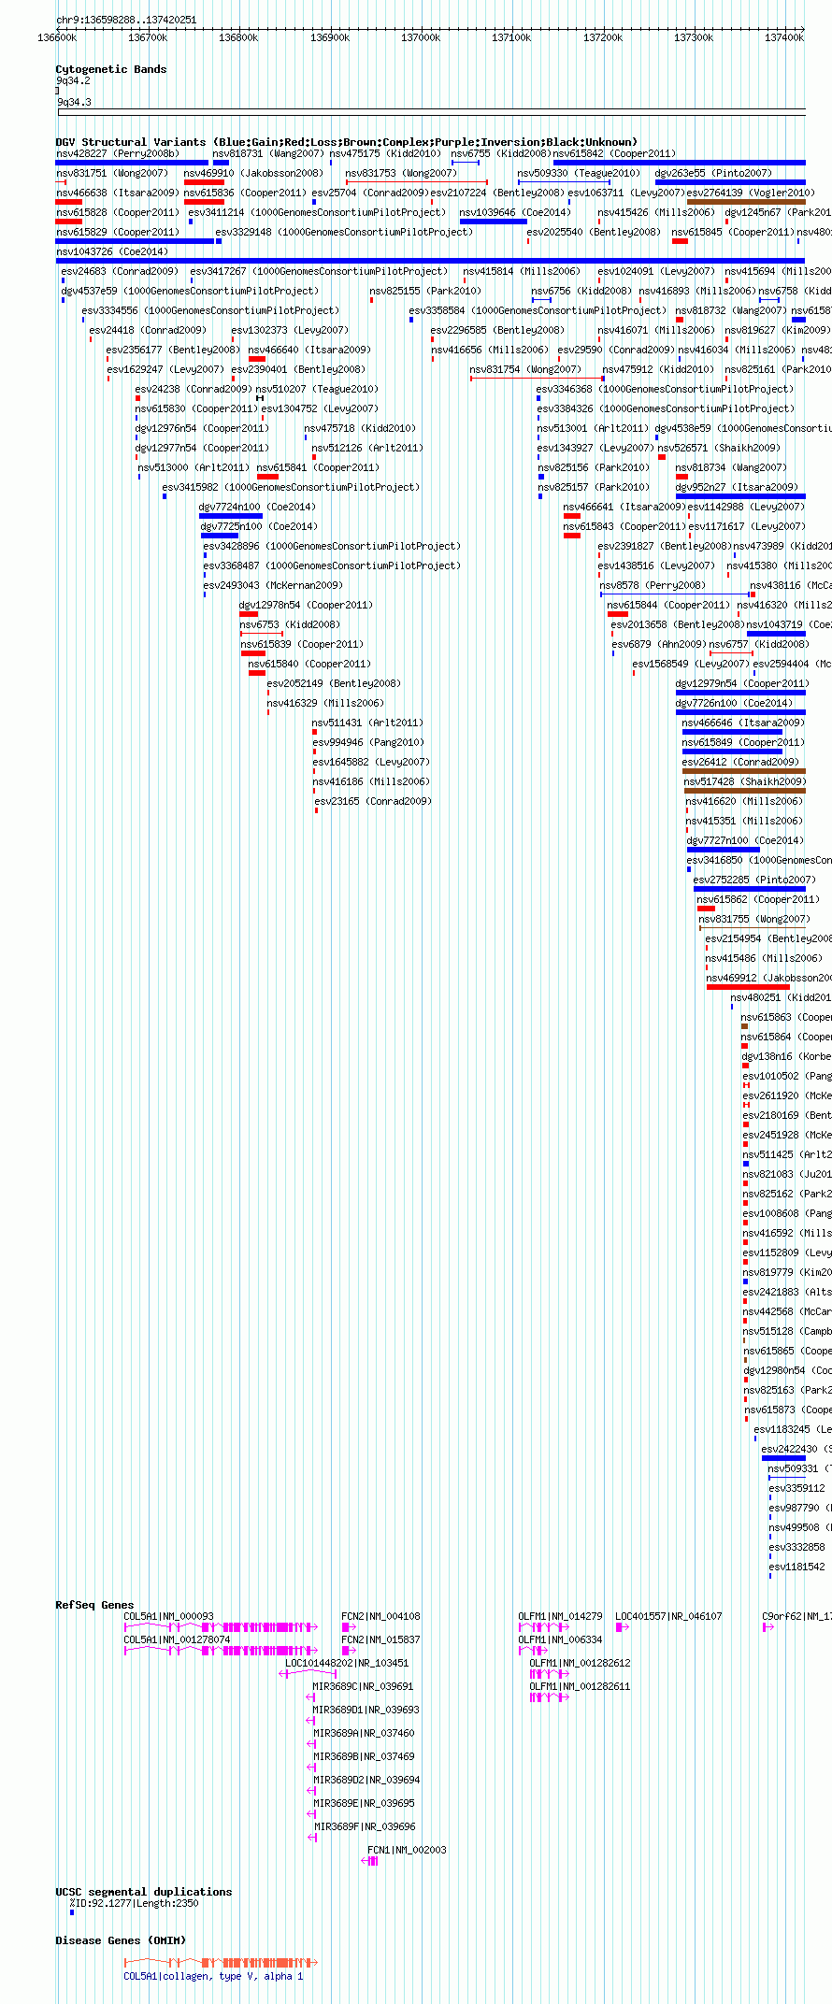This screenshot has height=2004, width=832.
Task: Click the nsv510207 (Teague2010) variant
Action: tap(316, 389)
